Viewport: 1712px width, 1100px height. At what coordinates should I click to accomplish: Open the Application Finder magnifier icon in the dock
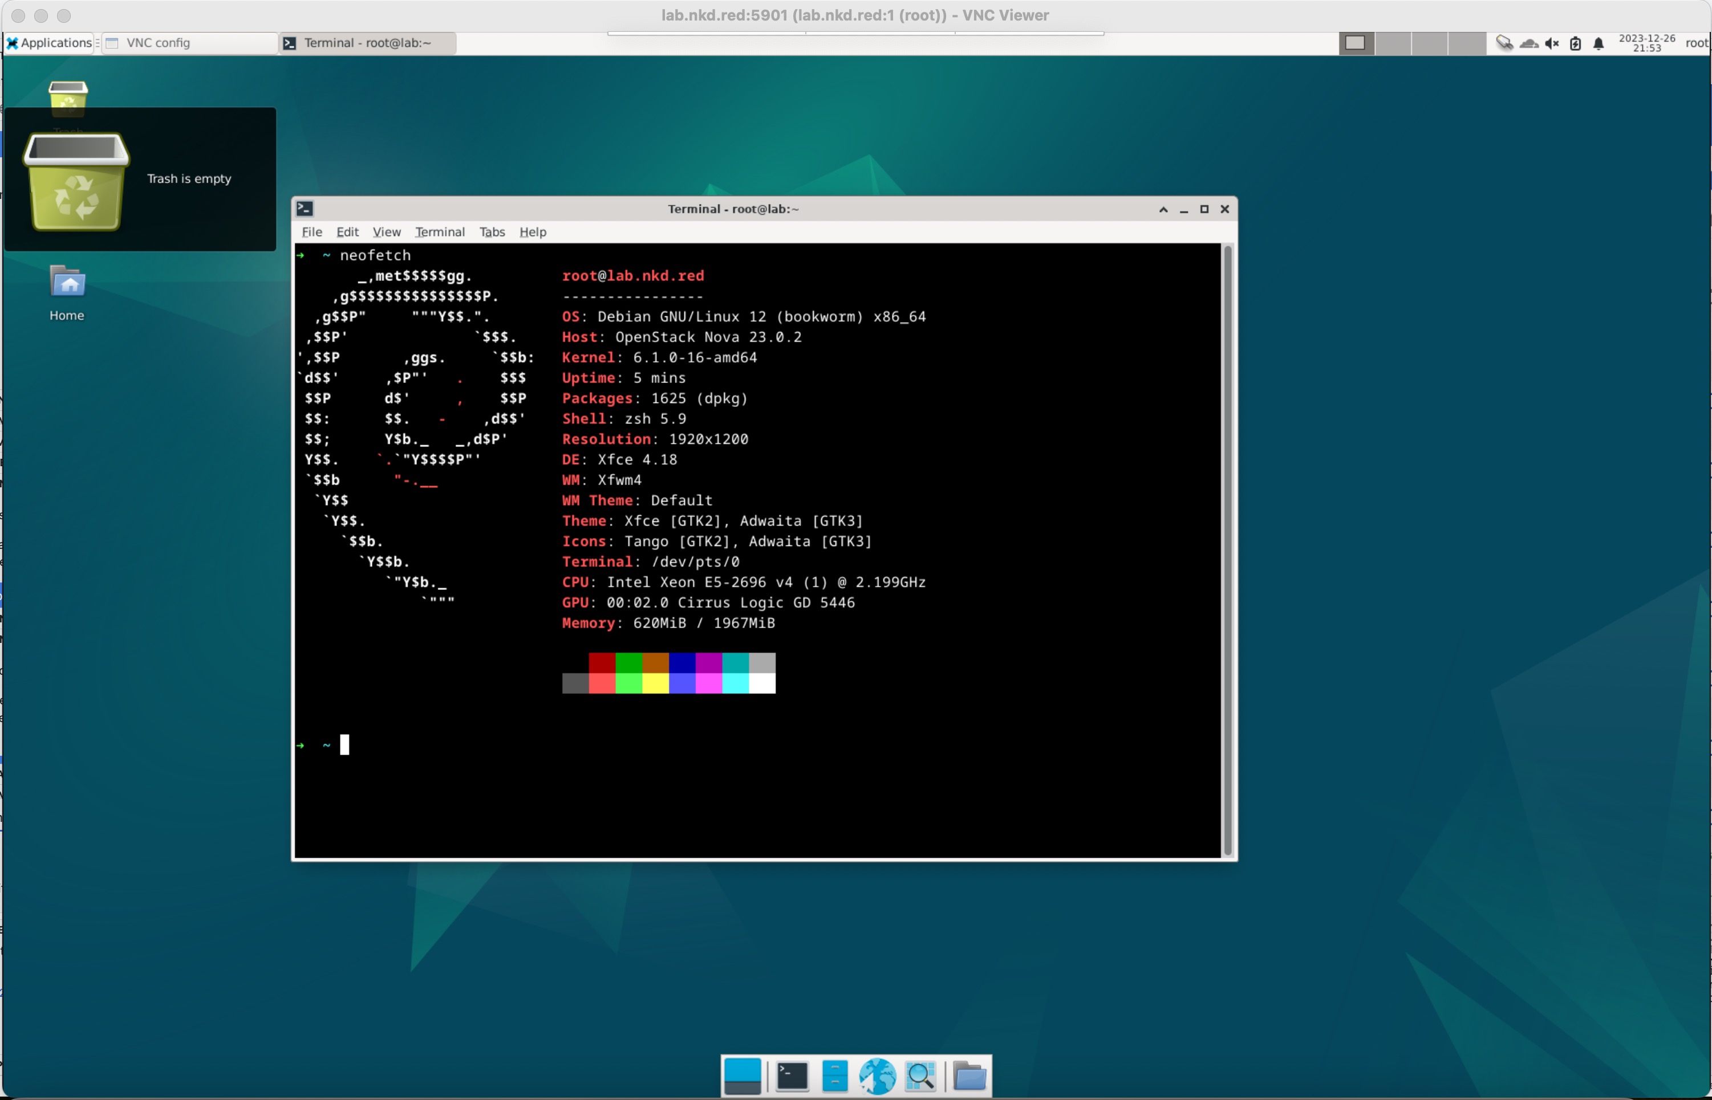tap(921, 1075)
